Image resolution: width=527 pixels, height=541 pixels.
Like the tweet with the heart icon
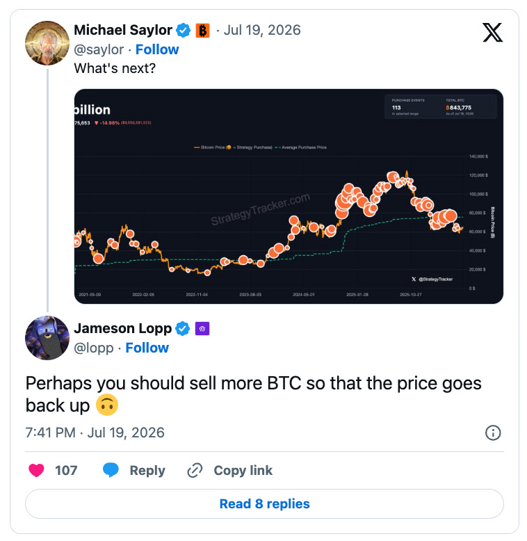coord(36,470)
